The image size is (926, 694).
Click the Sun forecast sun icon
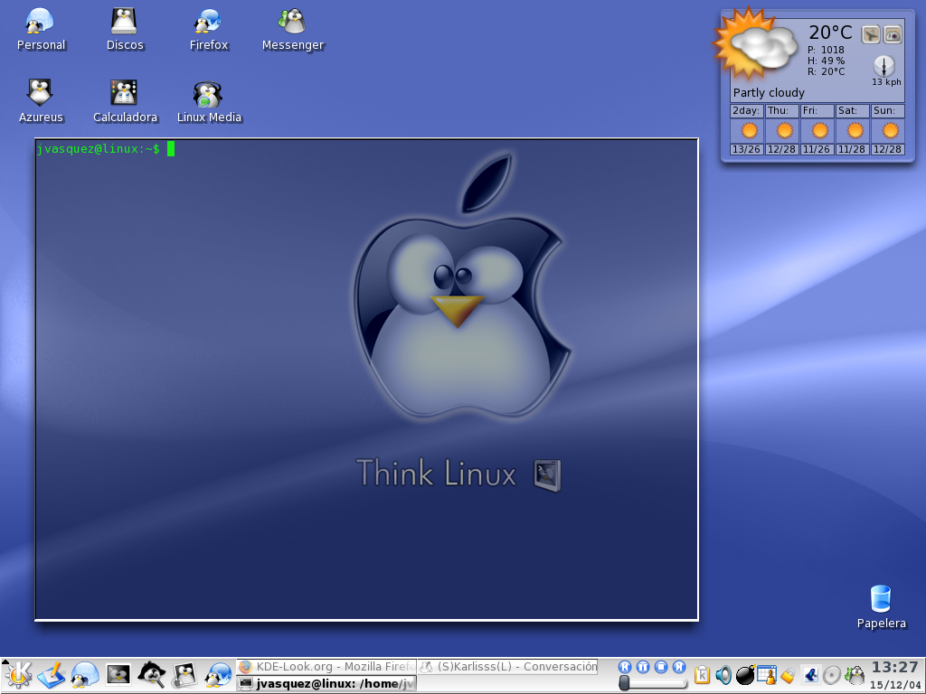pyautogui.click(x=890, y=130)
